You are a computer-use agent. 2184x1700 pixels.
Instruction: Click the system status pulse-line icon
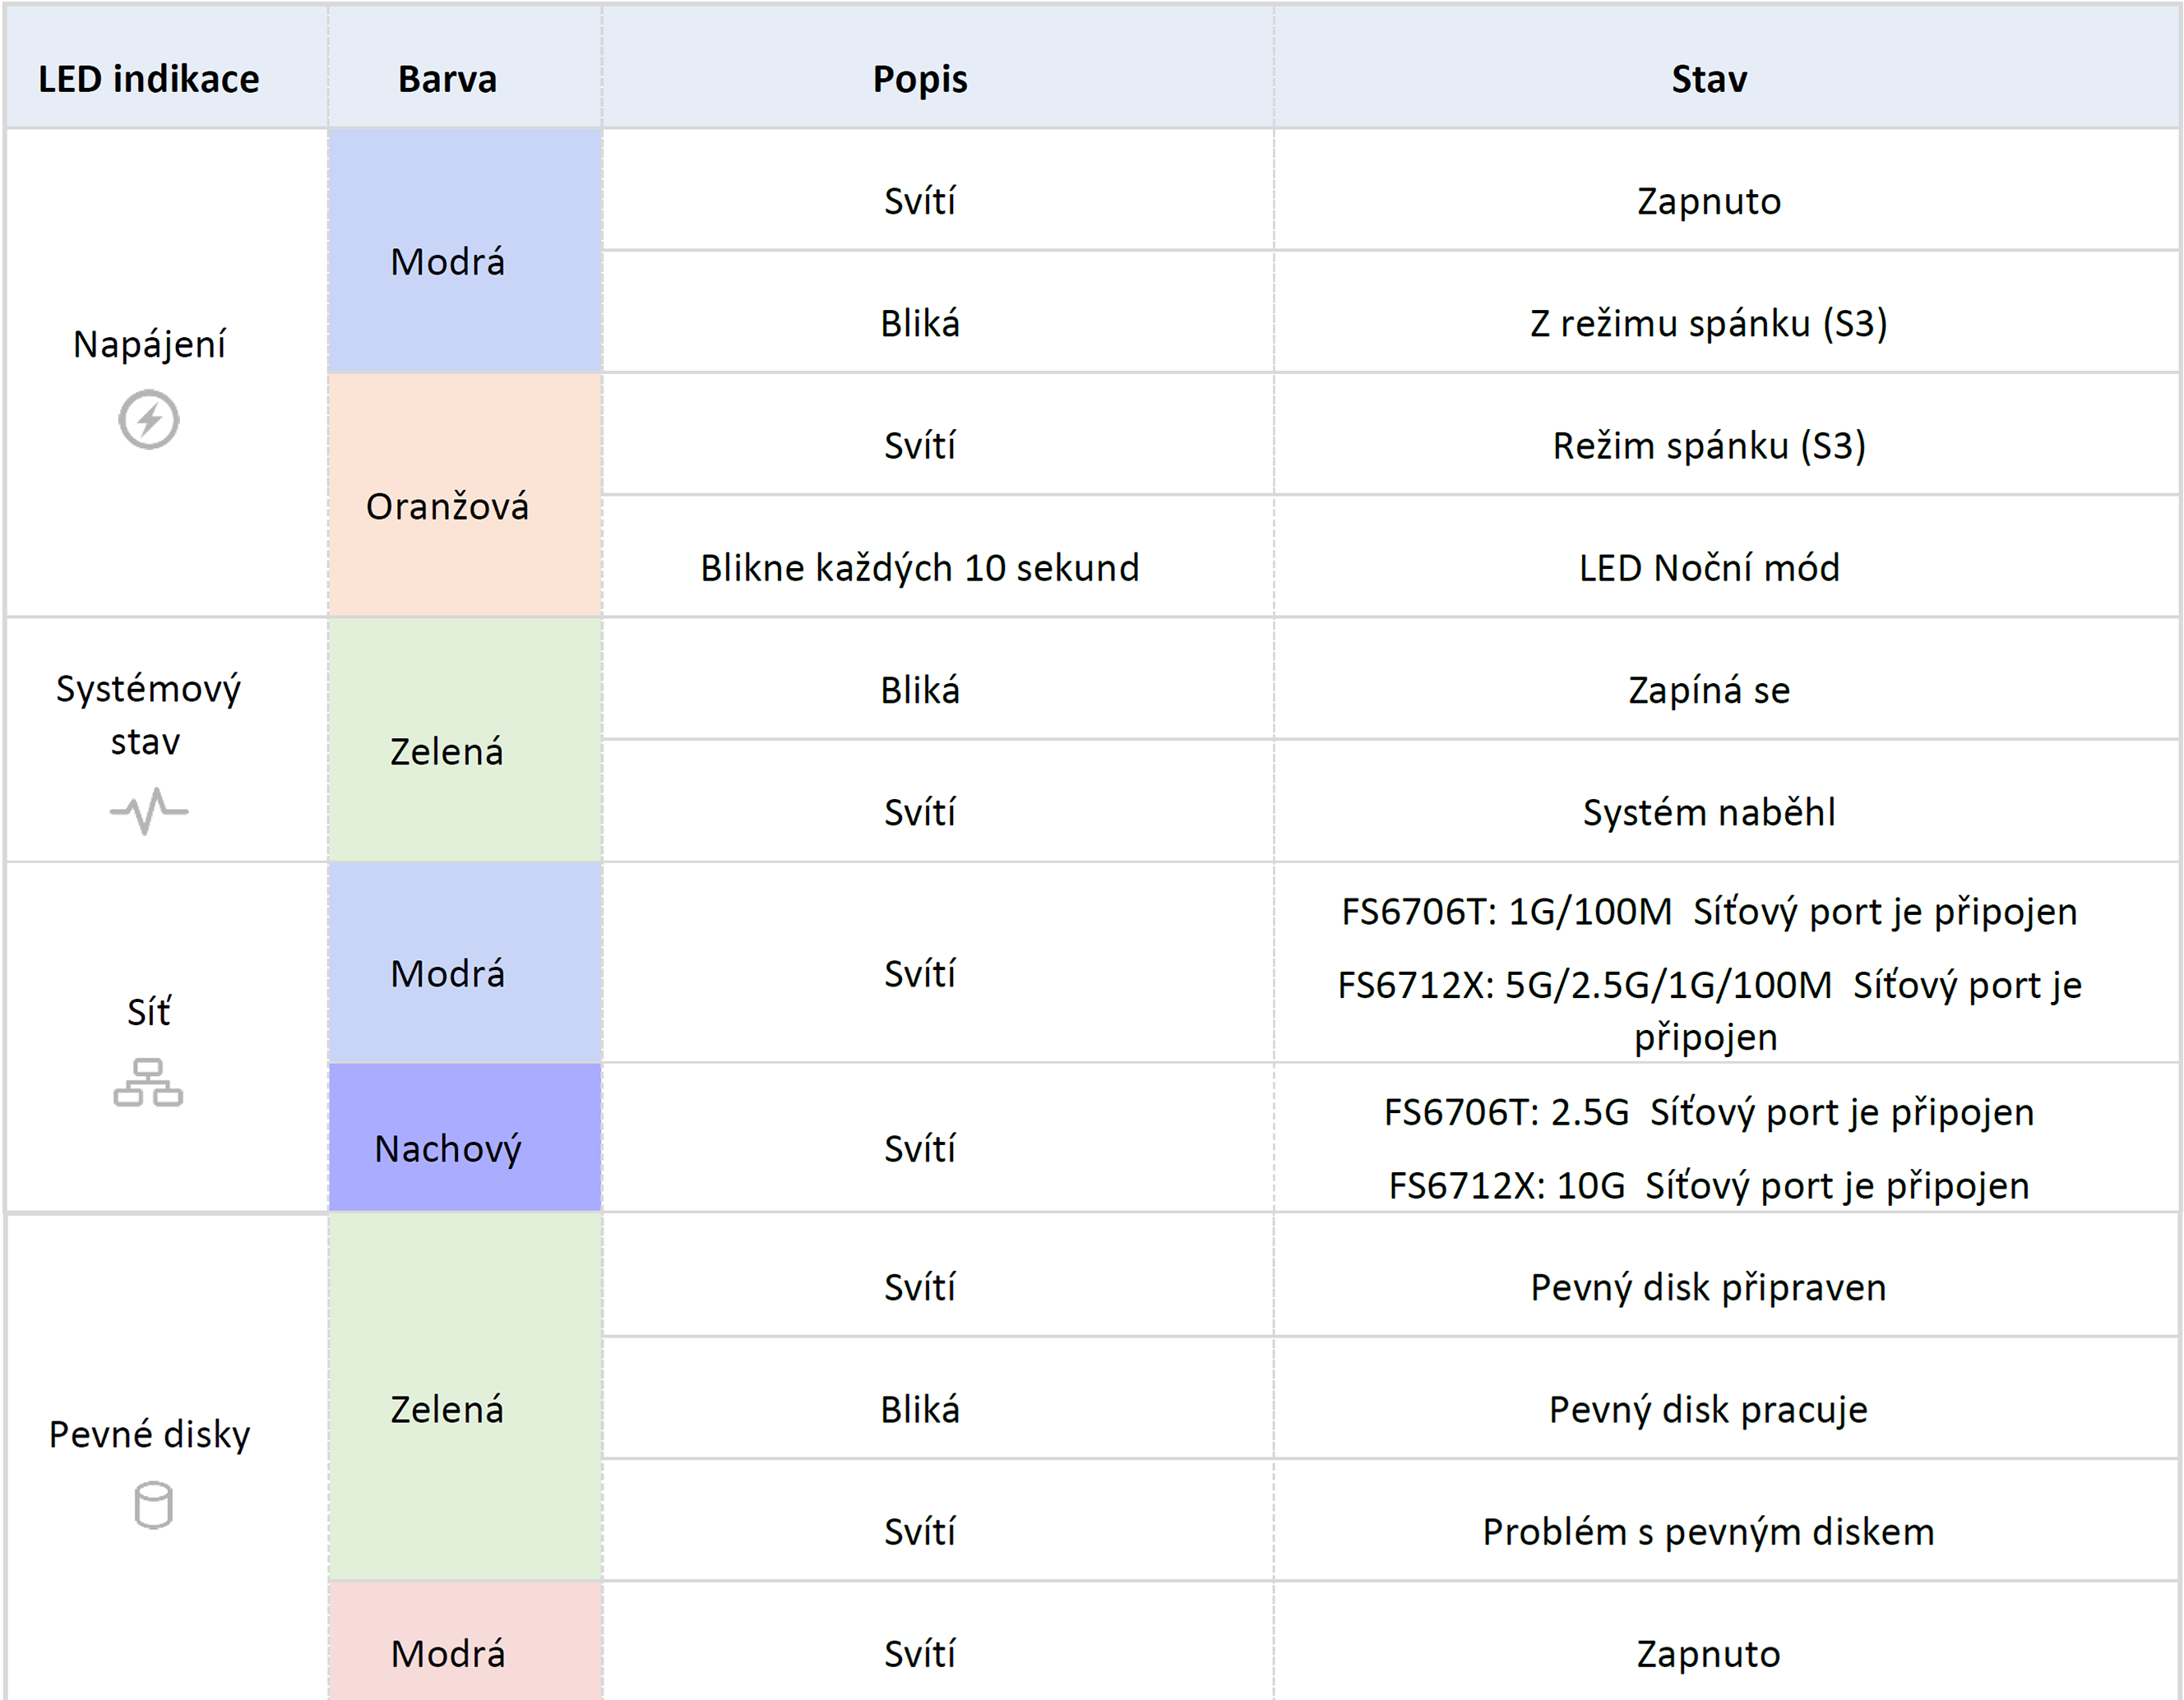click(149, 810)
